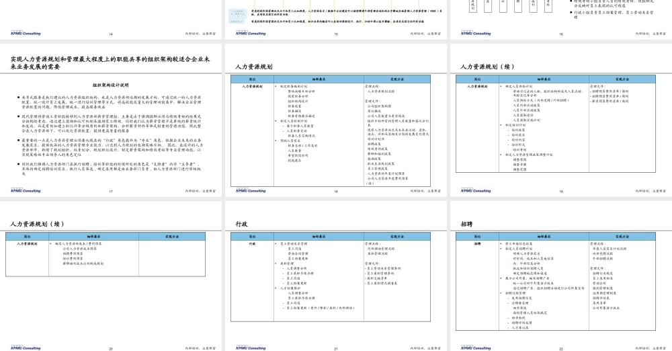Open slide 22 titled 招聘
The height and width of the screenshot is (351, 672).
(x=561, y=276)
